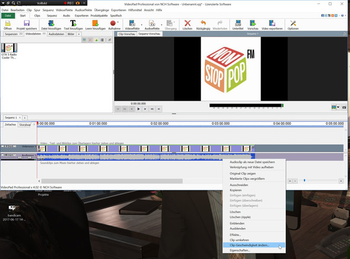Click the Facebook share icon at top right
Viewport: 350px width, 259px height.
click(x=323, y=15)
